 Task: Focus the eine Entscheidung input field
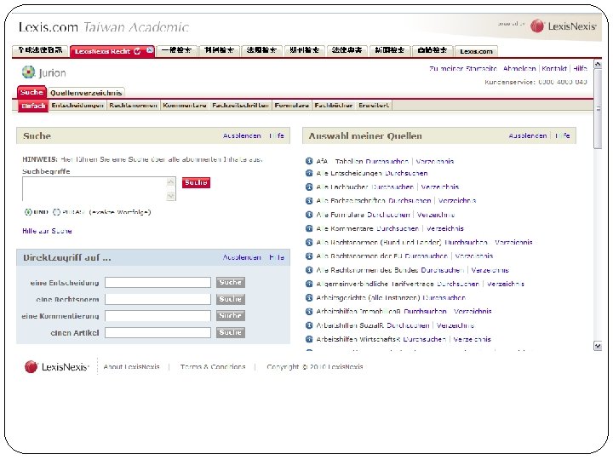tap(158, 283)
